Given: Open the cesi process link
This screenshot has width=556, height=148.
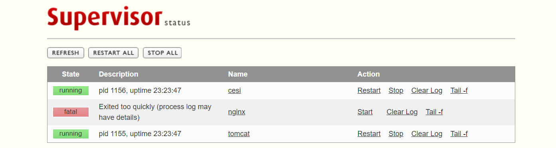Looking at the screenshot, I should tap(234, 90).
